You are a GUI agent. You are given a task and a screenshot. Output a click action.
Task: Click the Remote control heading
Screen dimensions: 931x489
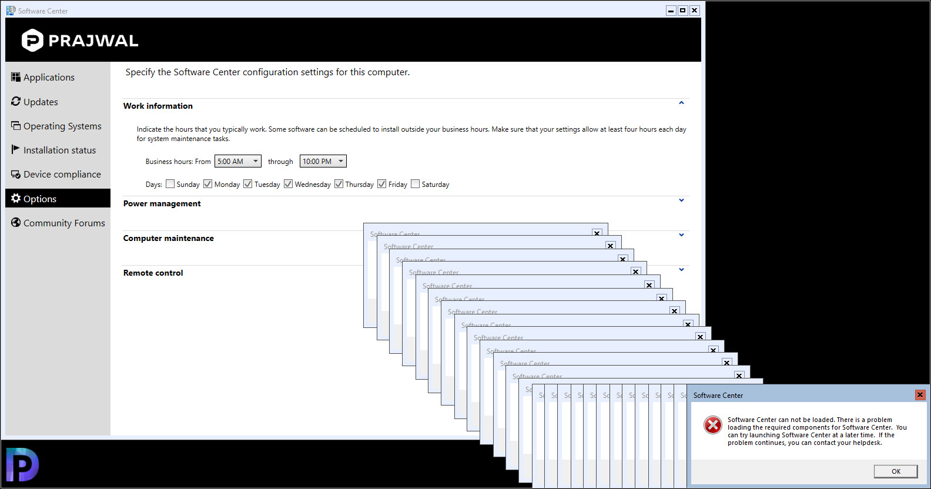[x=153, y=273]
